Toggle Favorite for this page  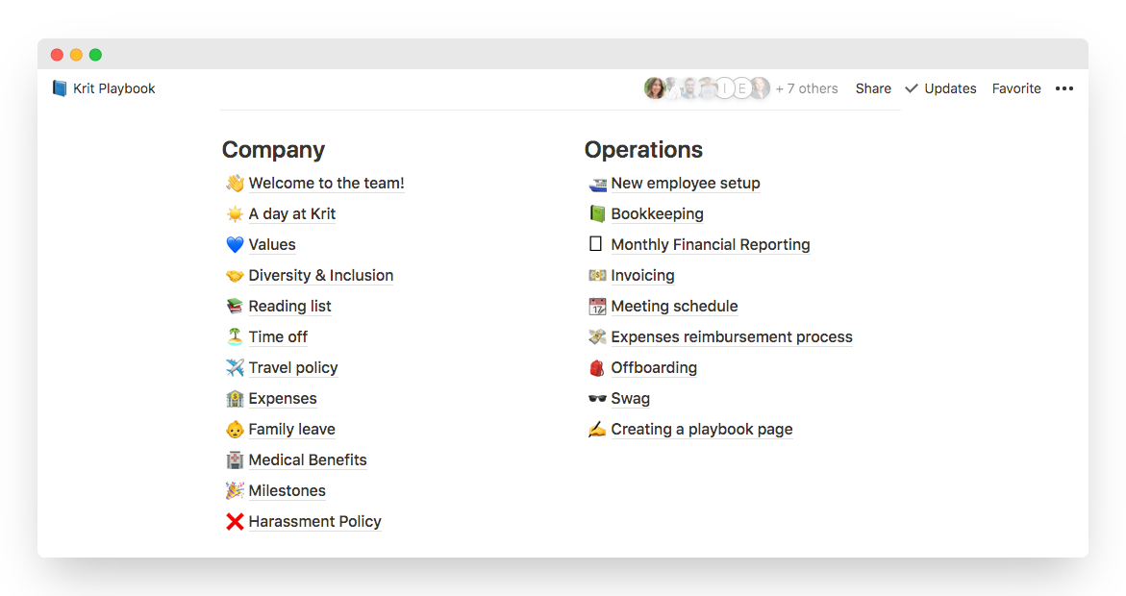(x=1016, y=88)
